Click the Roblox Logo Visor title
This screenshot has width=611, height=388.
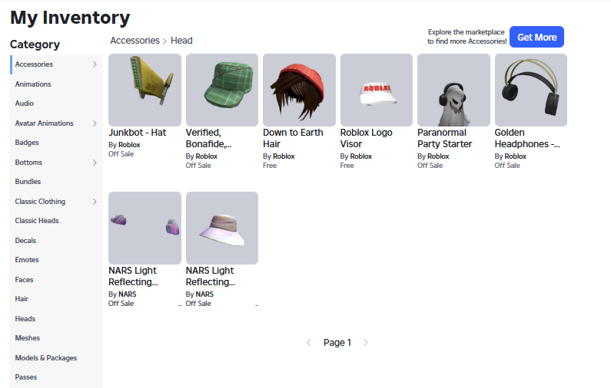(x=367, y=138)
